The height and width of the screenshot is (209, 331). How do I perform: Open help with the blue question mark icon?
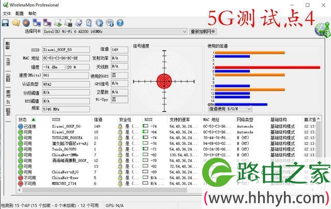point(120,23)
